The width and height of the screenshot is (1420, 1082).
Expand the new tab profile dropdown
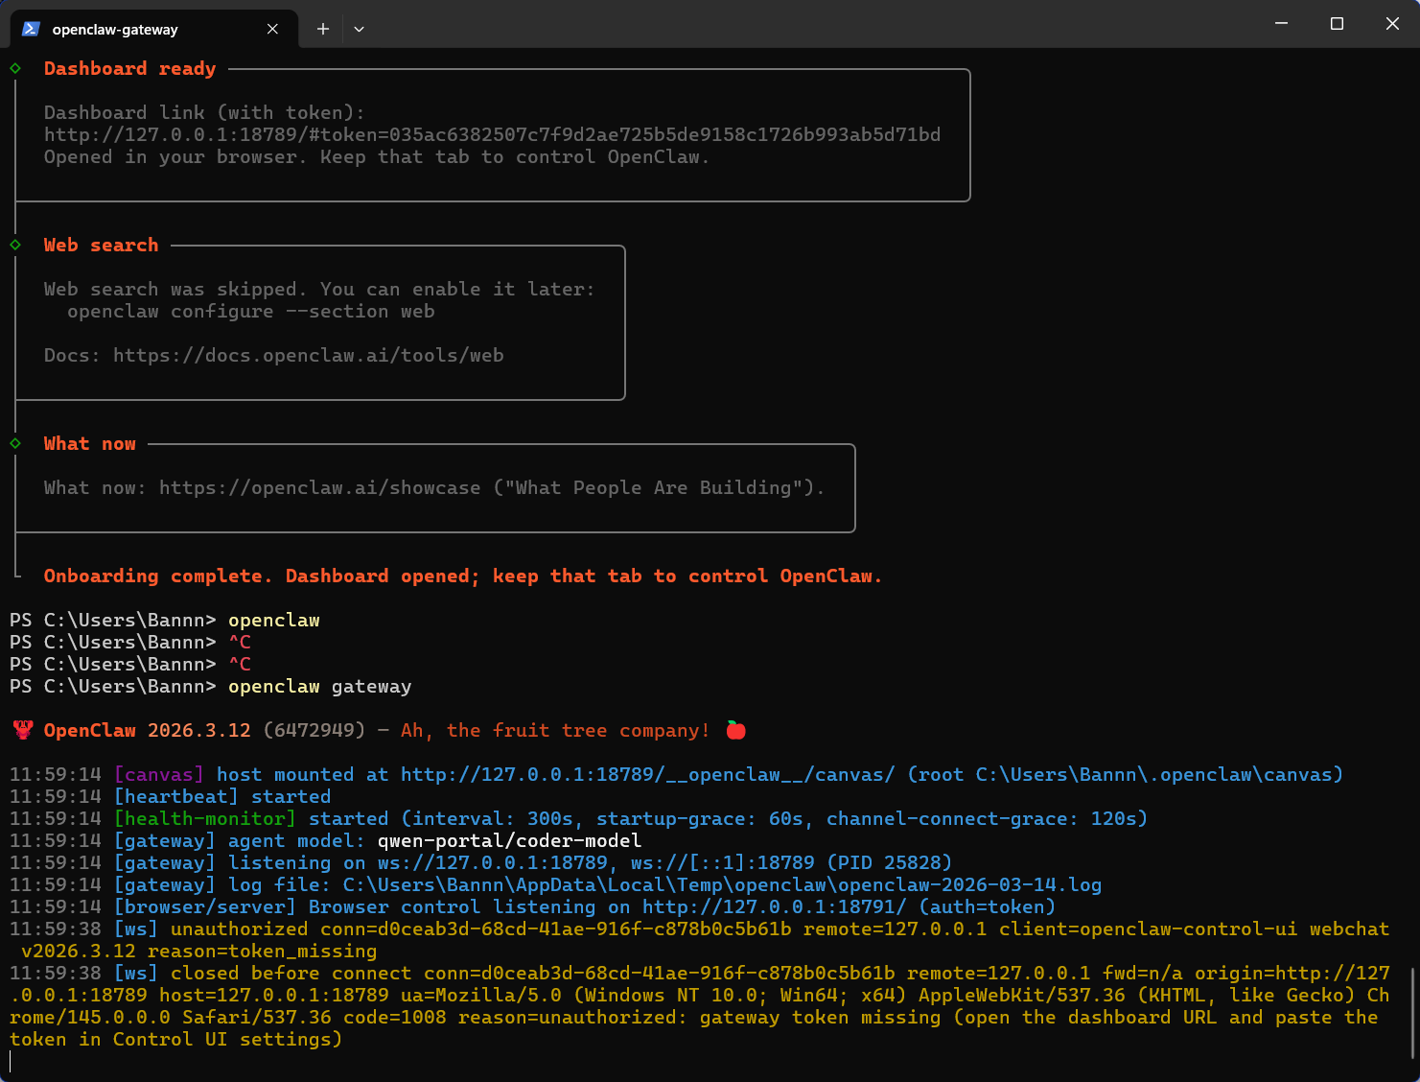click(359, 29)
